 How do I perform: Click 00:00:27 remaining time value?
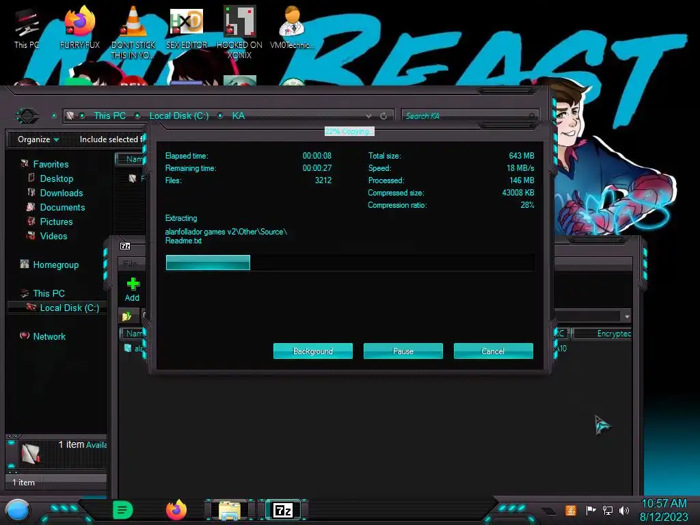point(317,168)
